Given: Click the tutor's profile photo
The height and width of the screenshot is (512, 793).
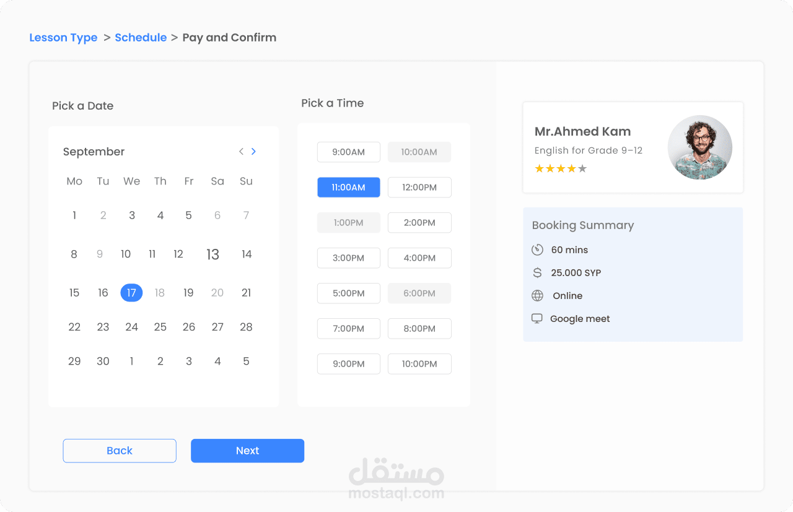Looking at the screenshot, I should click(x=699, y=147).
